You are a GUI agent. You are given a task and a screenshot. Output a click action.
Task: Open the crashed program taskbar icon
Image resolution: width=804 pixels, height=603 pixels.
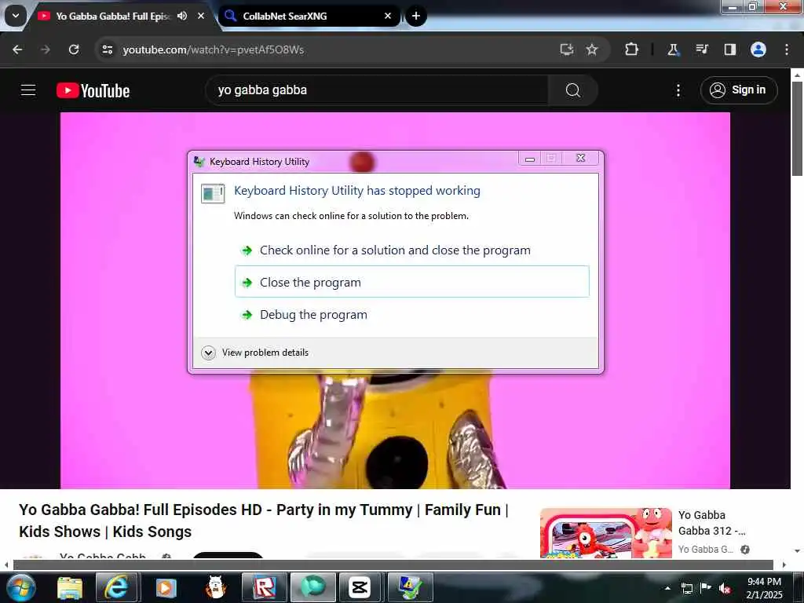click(x=410, y=587)
